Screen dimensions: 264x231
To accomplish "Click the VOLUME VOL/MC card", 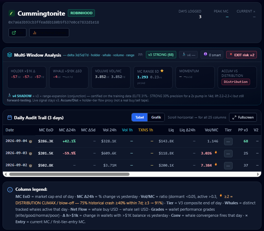I will click(x=111, y=78).
